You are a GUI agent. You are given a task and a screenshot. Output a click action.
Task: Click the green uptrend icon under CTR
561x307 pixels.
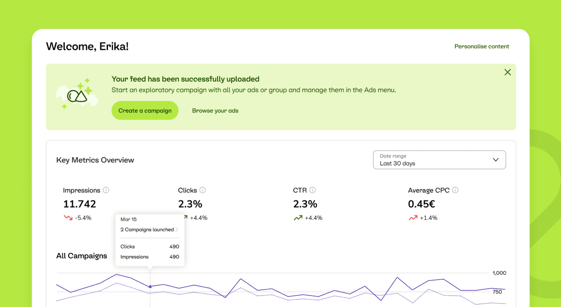[x=298, y=218]
